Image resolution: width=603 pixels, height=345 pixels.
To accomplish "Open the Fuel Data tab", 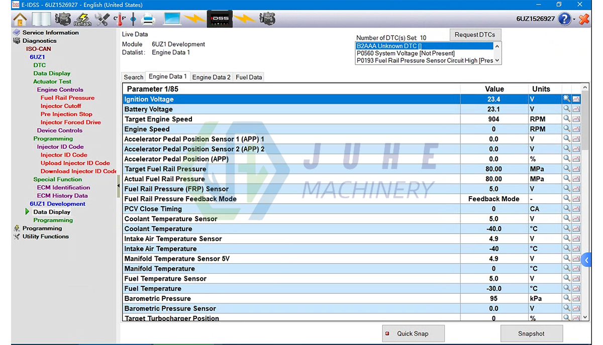I will pos(248,77).
